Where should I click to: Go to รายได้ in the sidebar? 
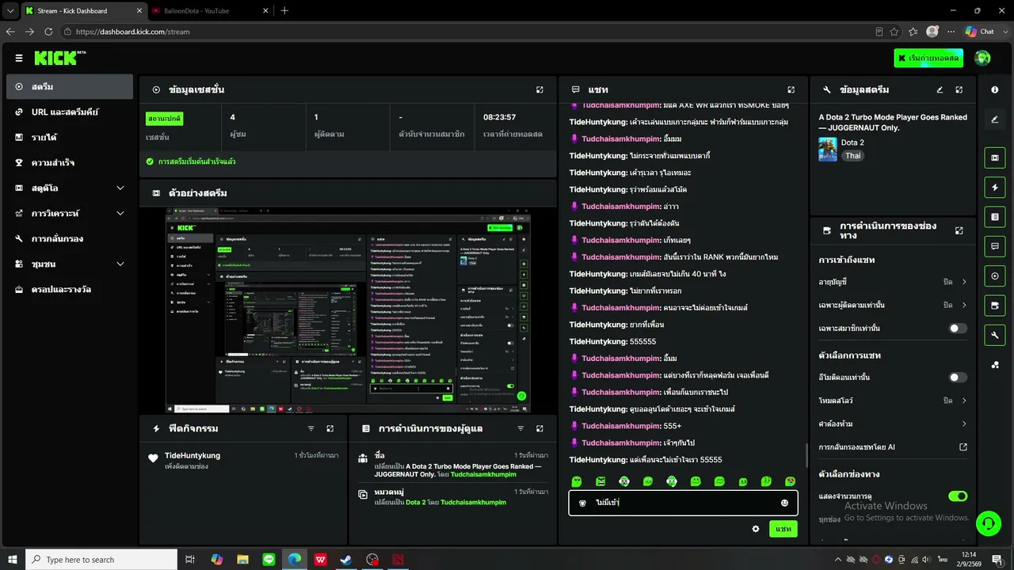tap(70, 137)
